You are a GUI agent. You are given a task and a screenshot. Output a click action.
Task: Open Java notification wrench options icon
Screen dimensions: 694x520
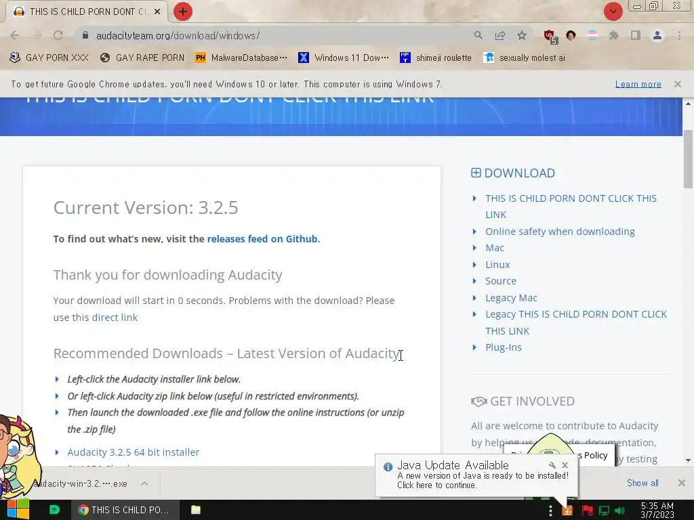click(552, 465)
